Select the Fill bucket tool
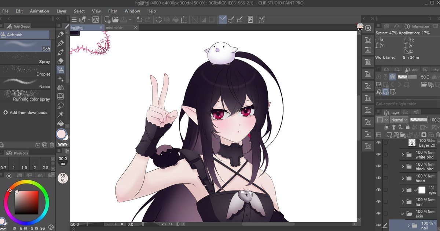The height and width of the screenshot is (231, 440). (x=61, y=123)
